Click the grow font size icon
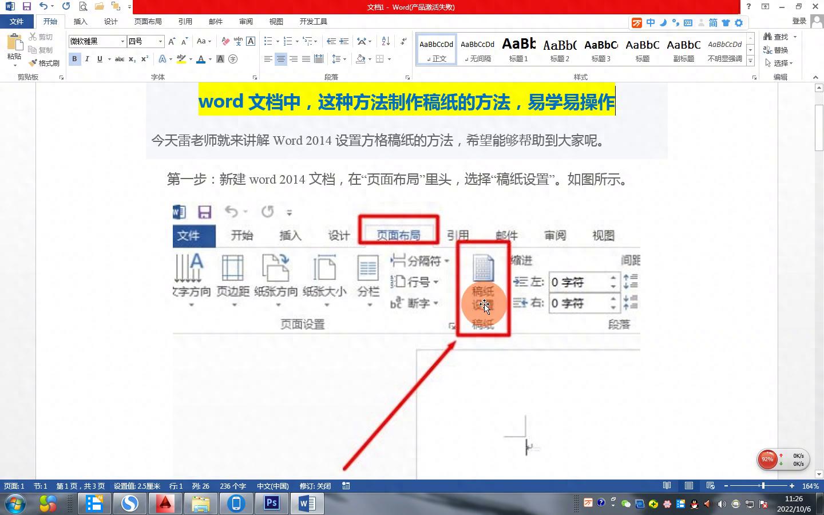The width and height of the screenshot is (824, 515). point(172,41)
